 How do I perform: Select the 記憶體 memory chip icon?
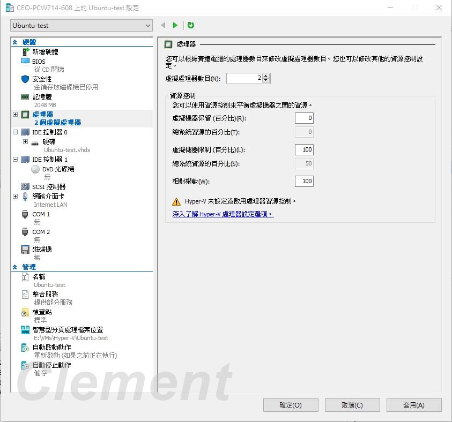tap(25, 97)
